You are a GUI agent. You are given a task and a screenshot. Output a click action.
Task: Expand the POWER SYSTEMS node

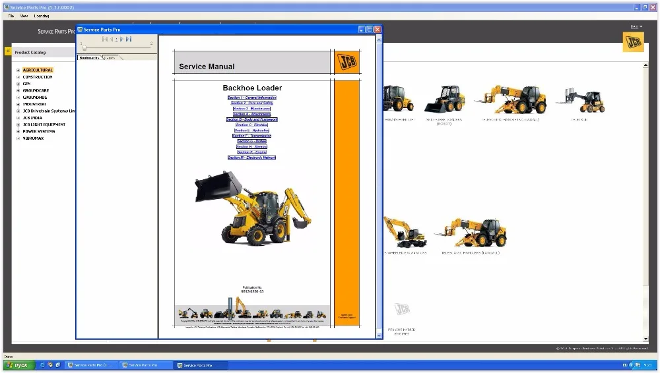18,131
